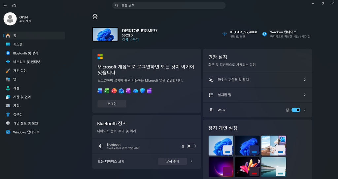Open chevron next to 장치 추가
338x179 pixels.
click(x=191, y=161)
